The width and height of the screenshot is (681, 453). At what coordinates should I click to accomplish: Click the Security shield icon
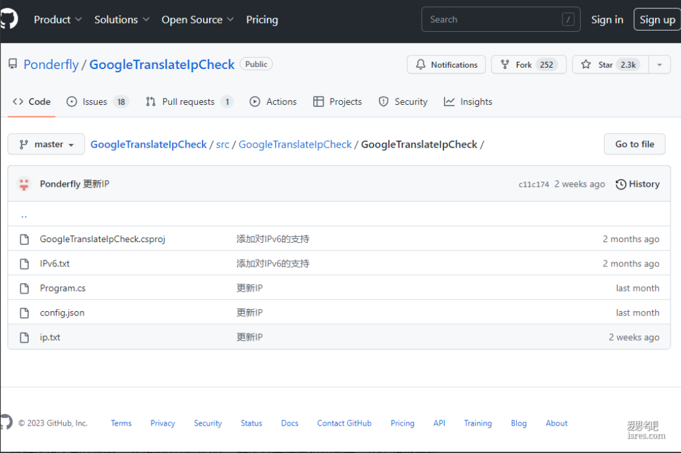383,102
